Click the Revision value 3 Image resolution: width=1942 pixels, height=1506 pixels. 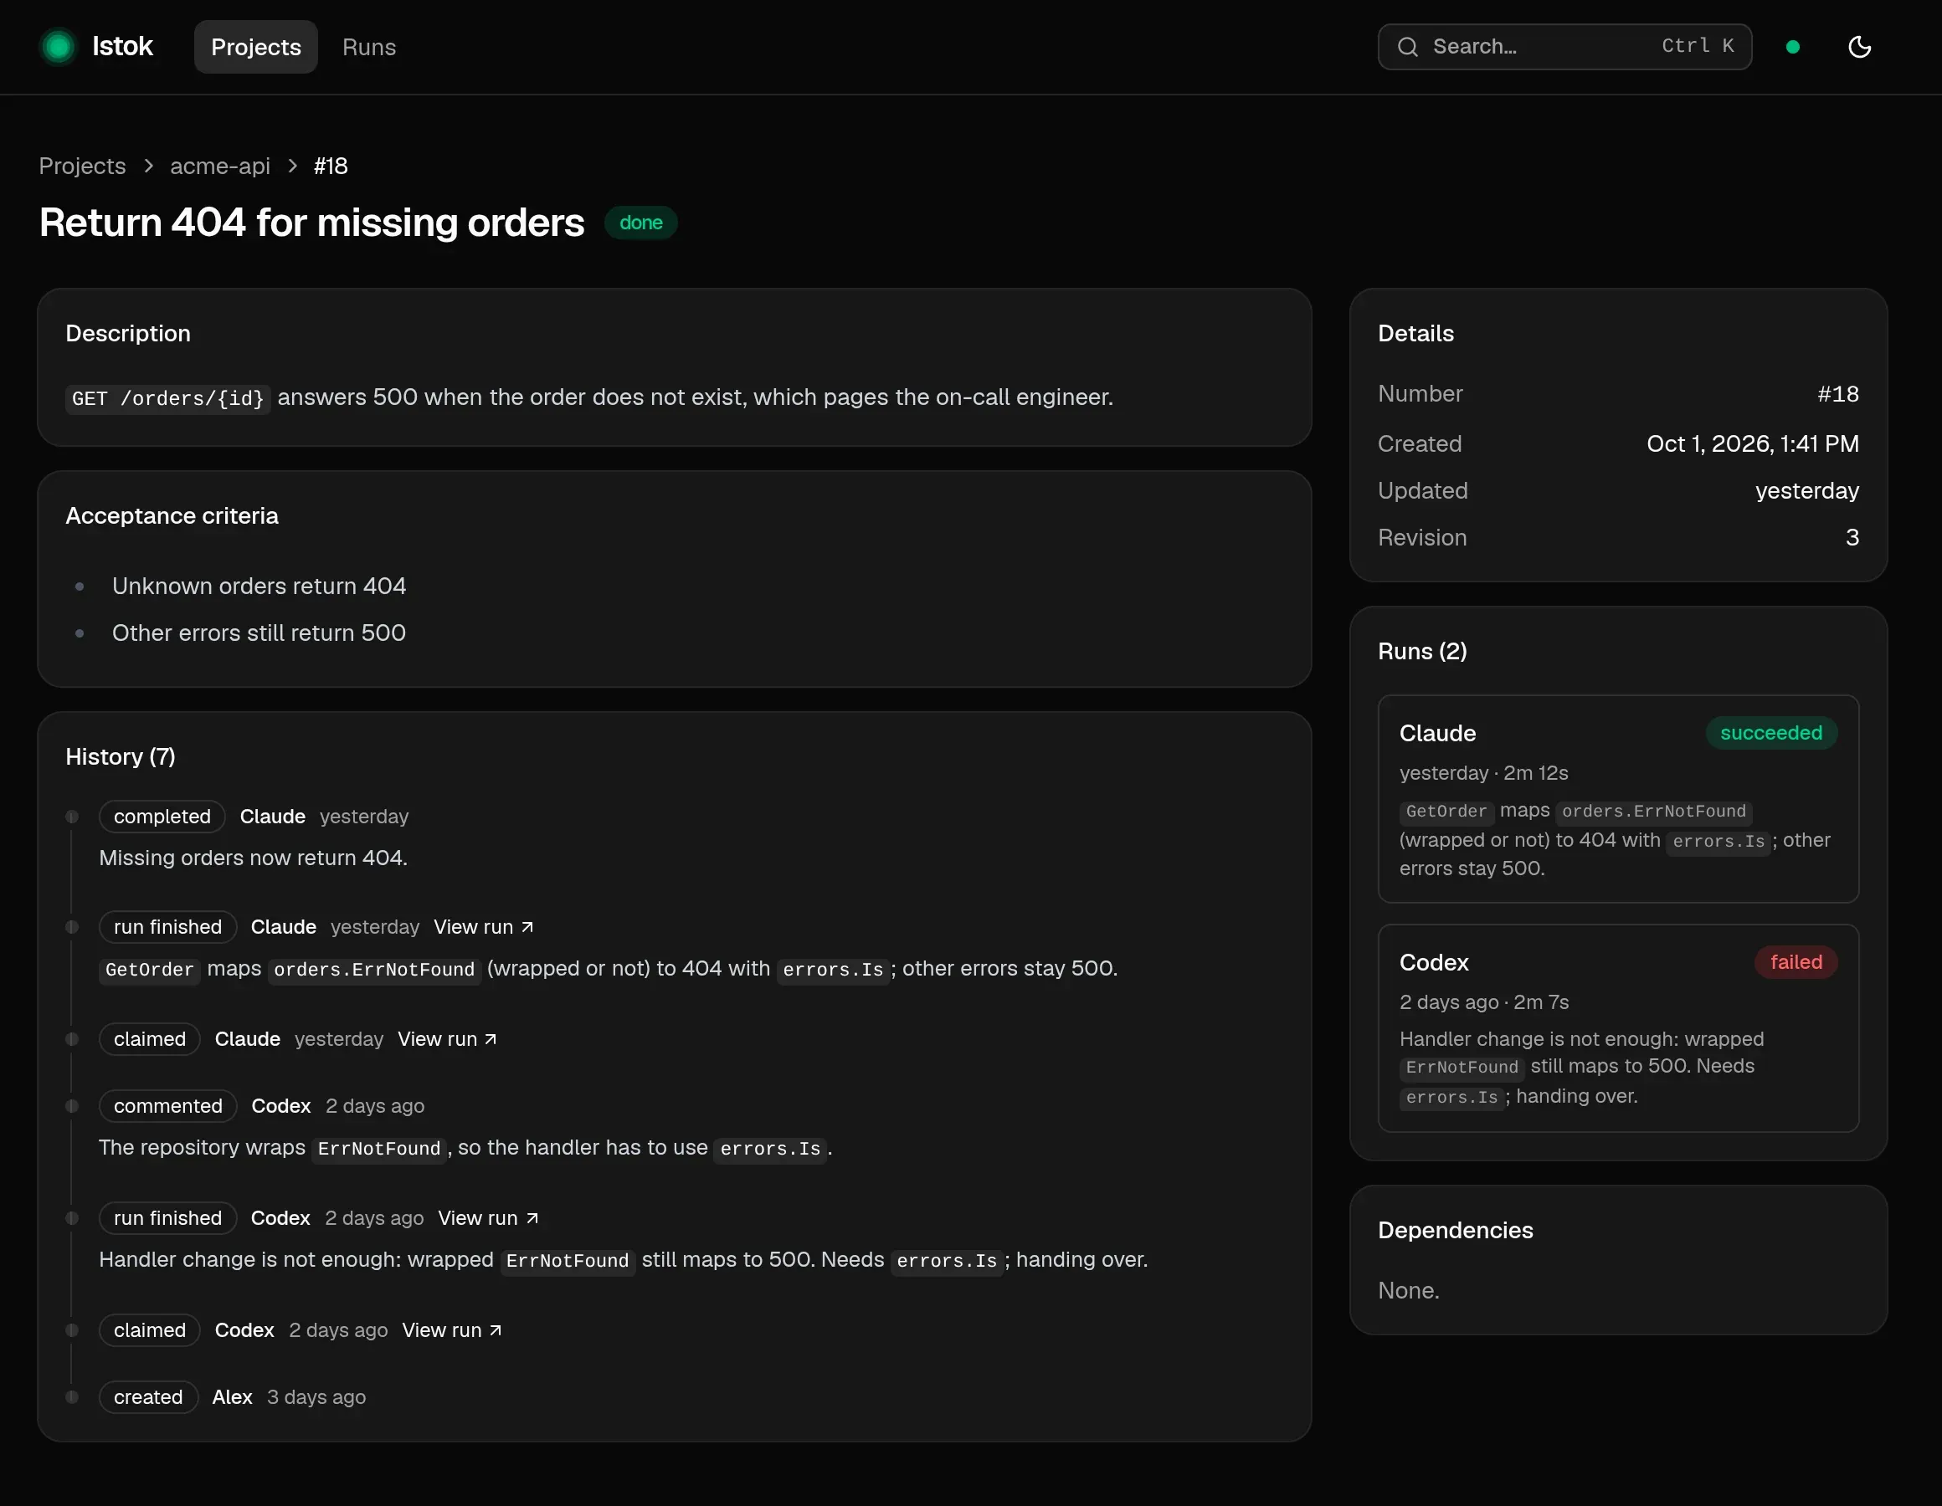(1852, 537)
